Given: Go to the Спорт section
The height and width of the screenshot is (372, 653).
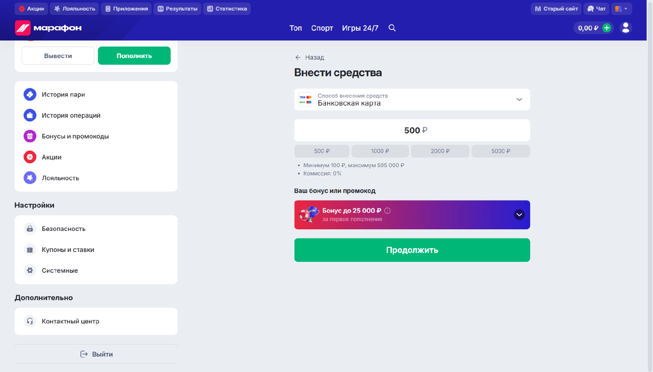Looking at the screenshot, I should tap(322, 28).
